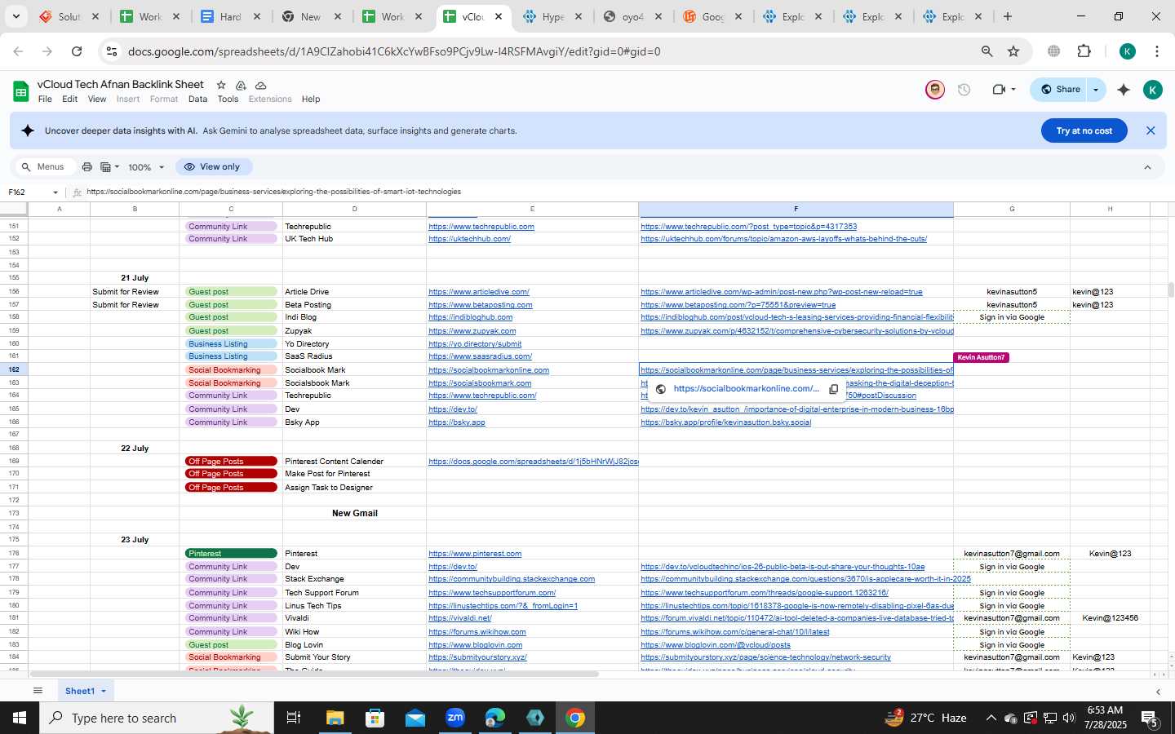Open the View only mode dropdown
Screen dimensions: 1175x734
212,166
